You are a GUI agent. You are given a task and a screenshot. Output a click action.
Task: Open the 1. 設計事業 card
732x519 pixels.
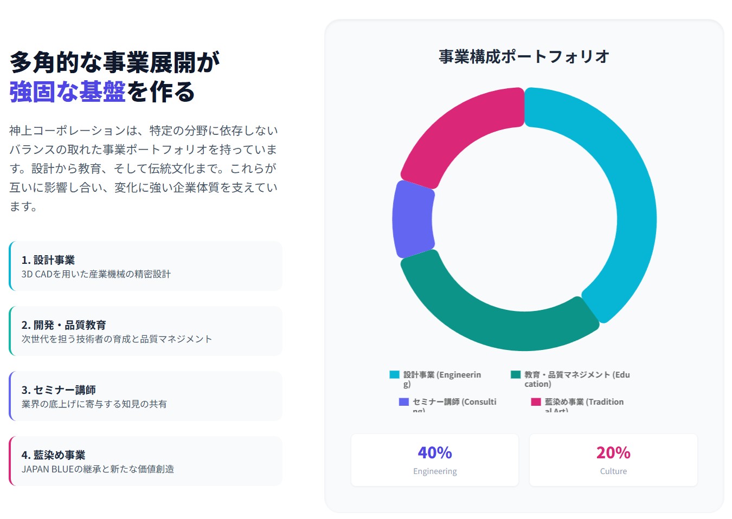(146, 266)
